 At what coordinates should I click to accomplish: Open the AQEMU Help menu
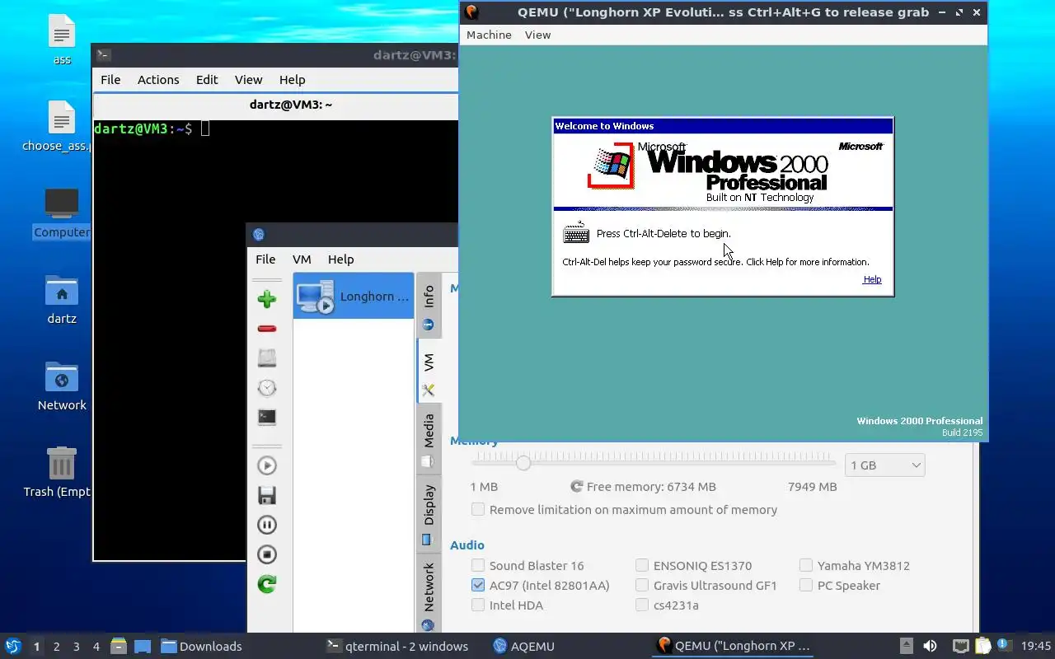(x=340, y=259)
